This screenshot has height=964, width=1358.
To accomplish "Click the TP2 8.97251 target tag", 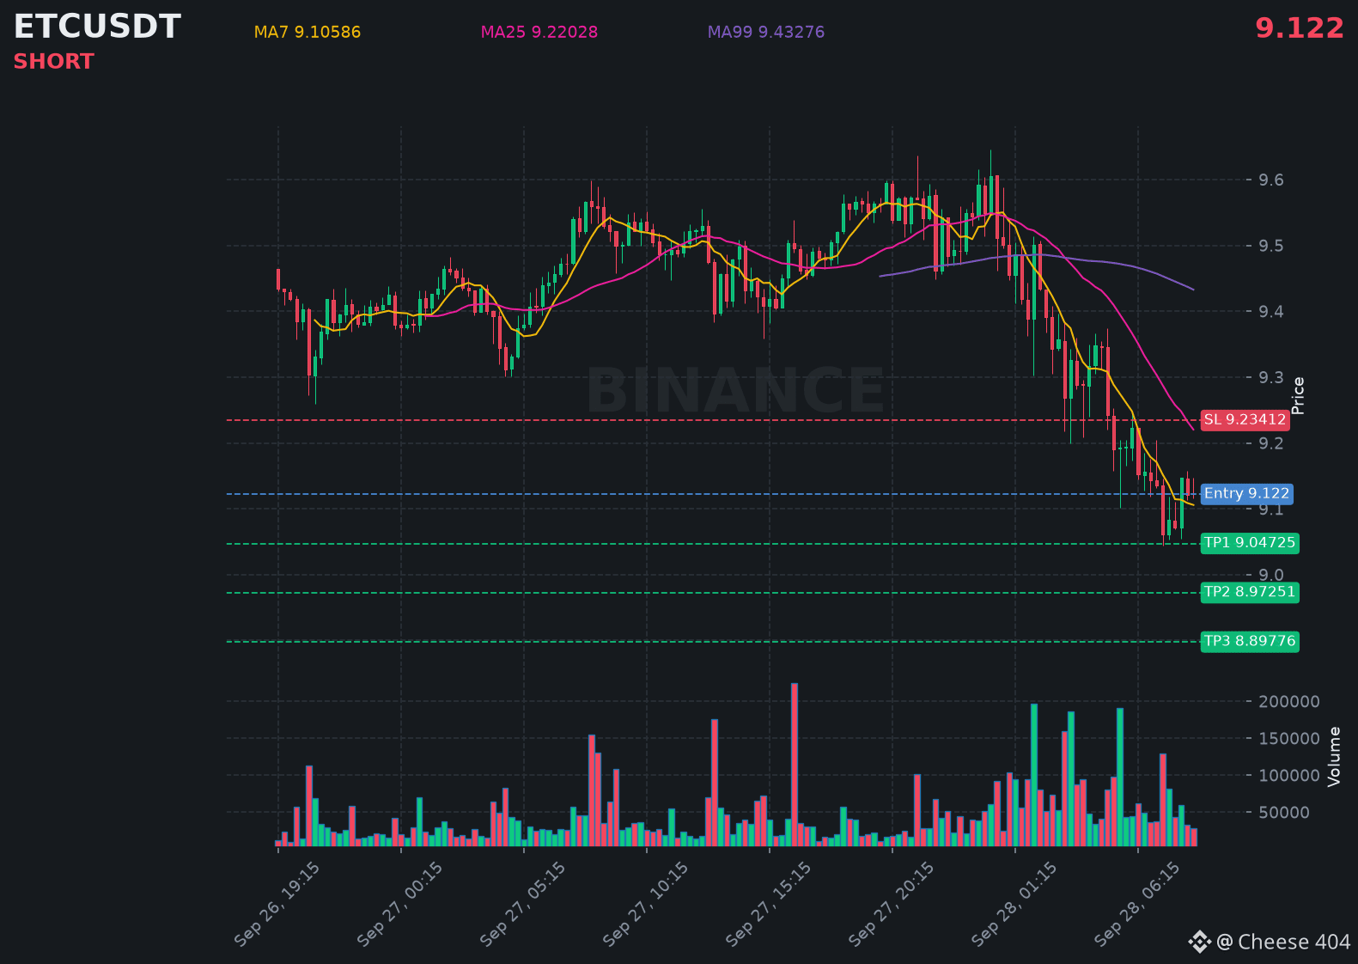I will tap(1250, 592).
